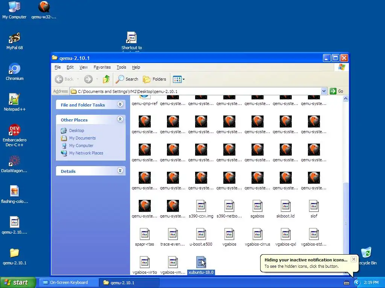Open the Forward history dropdown arrow

pos(97,79)
